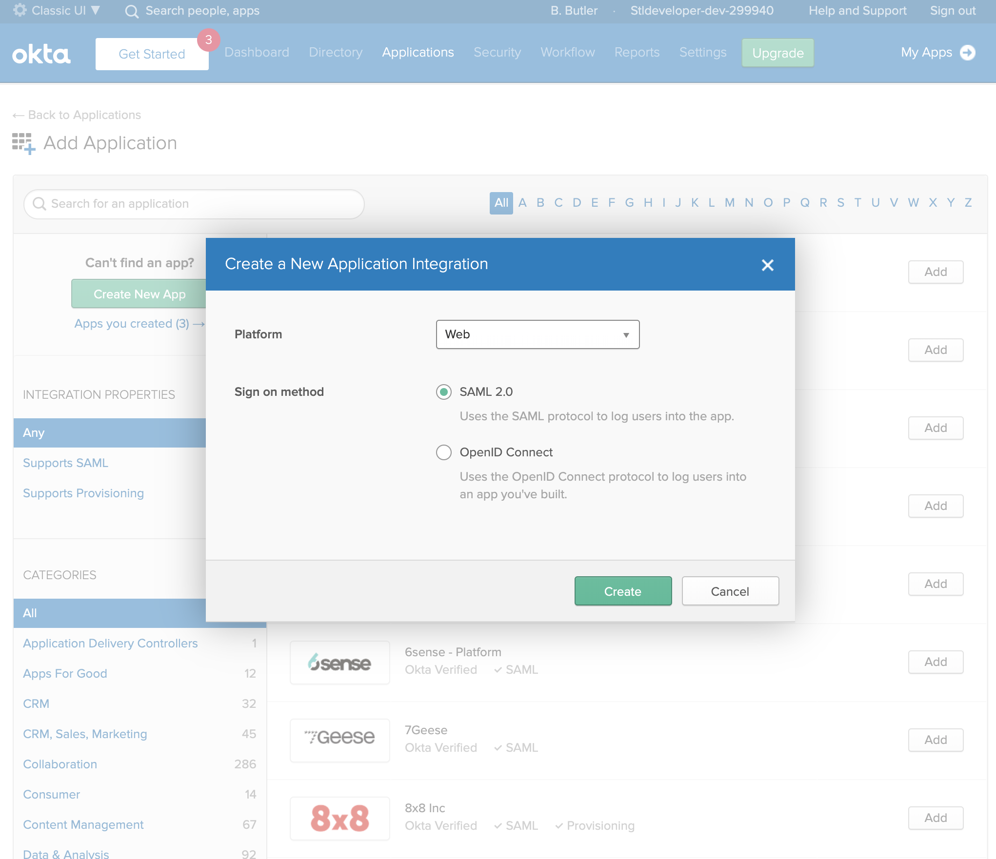Click the 8x8 Inc app name

click(x=425, y=808)
